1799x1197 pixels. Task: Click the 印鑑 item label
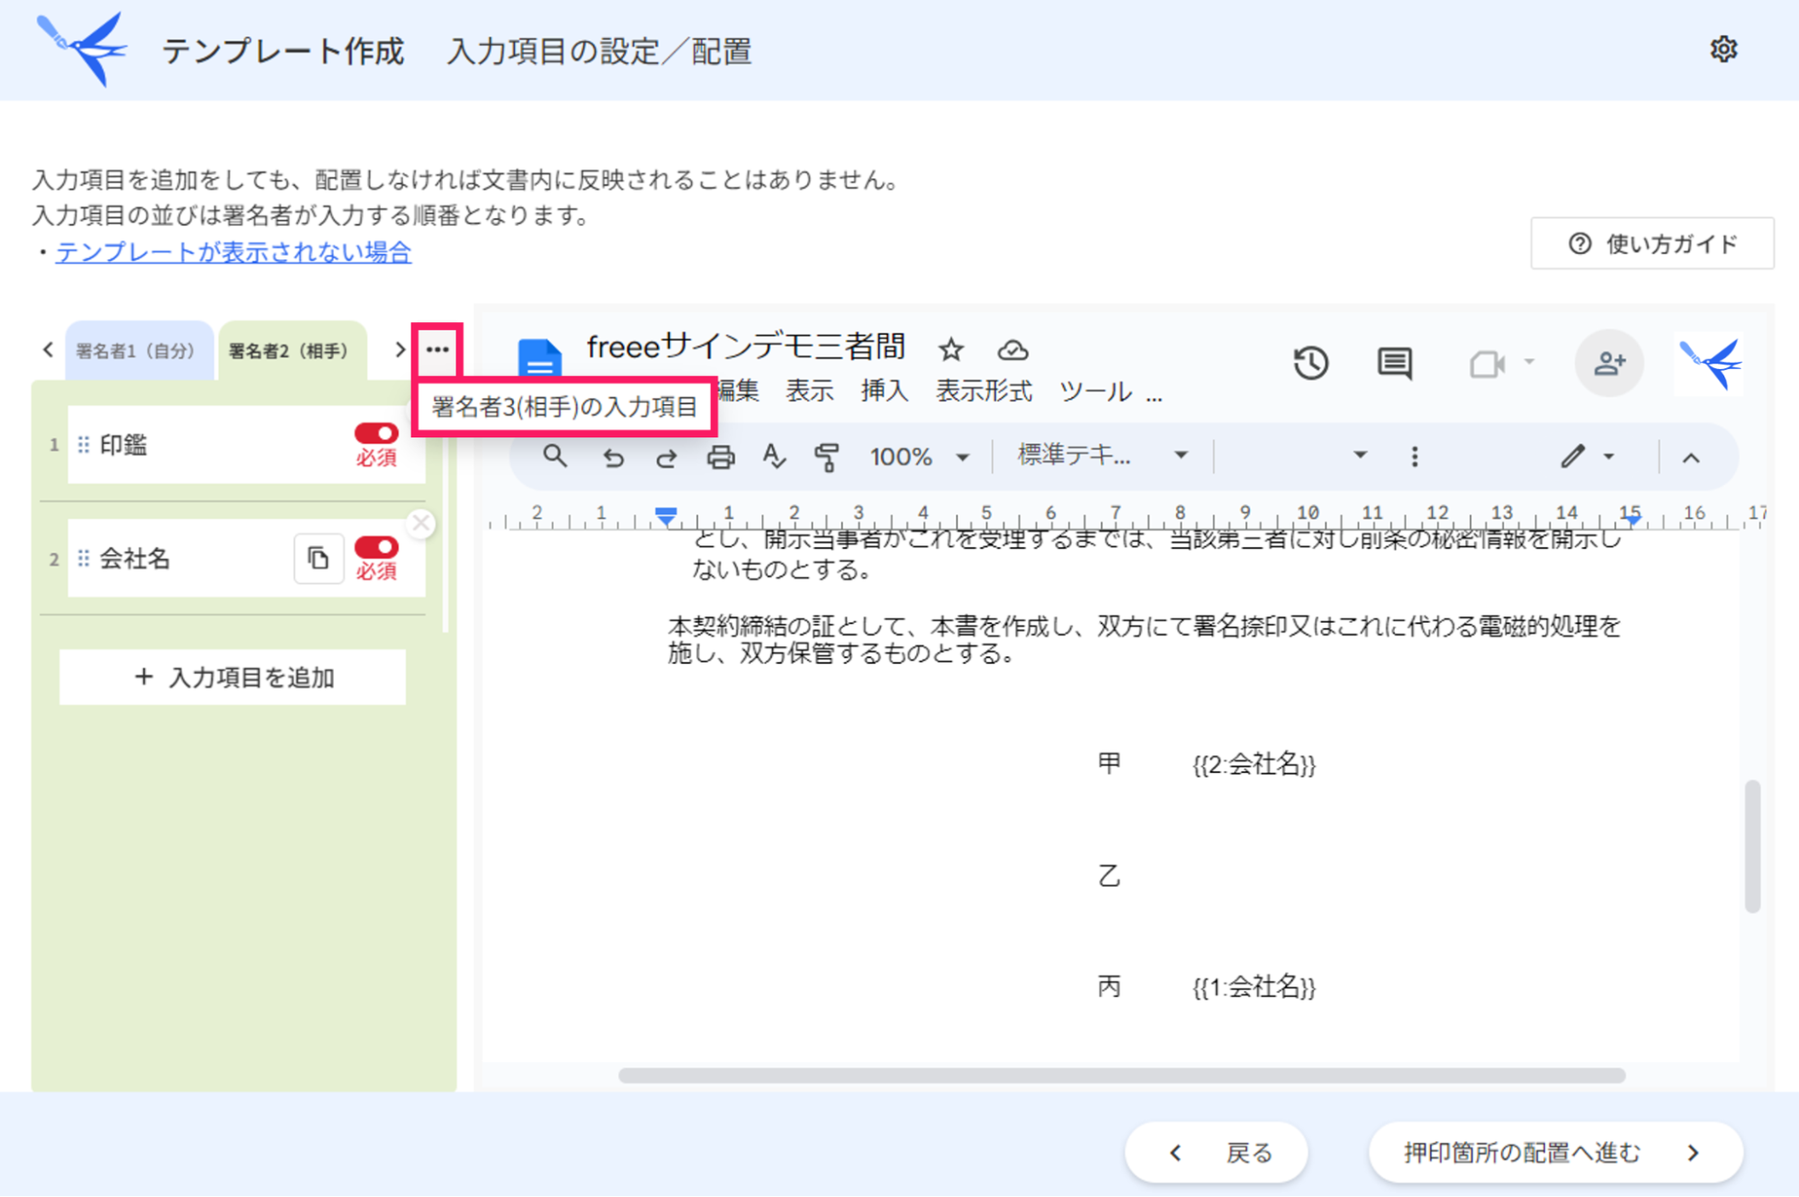(123, 445)
